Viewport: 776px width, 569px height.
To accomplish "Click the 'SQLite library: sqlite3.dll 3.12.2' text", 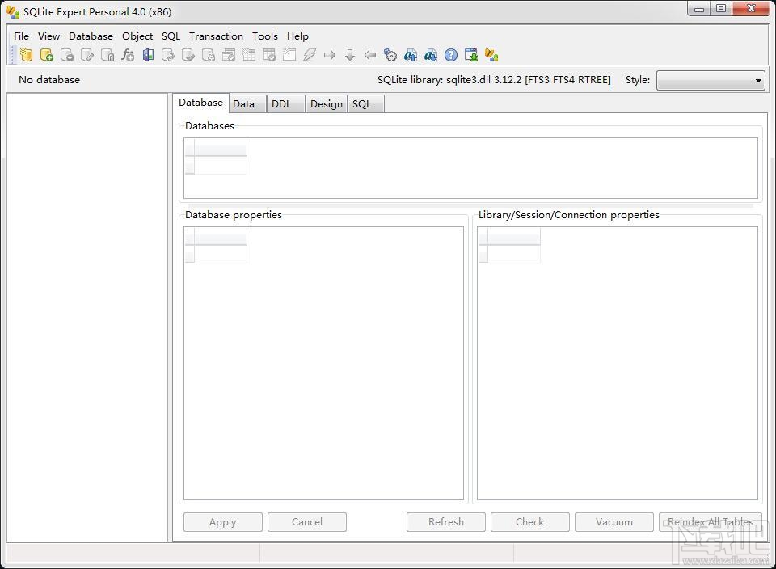I will [449, 80].
